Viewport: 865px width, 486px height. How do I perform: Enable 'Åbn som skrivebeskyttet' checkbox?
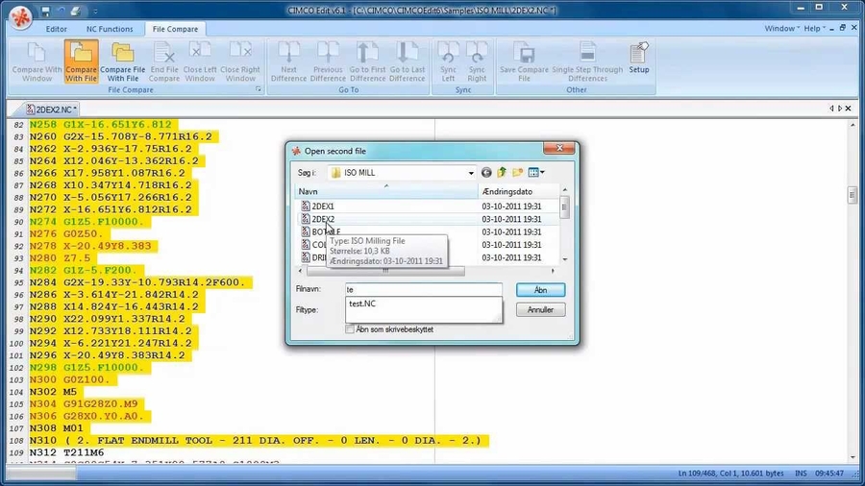click(350, 329)
